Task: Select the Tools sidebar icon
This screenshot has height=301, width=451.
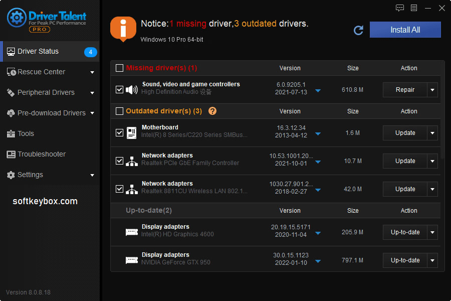Action: [11, 133]
